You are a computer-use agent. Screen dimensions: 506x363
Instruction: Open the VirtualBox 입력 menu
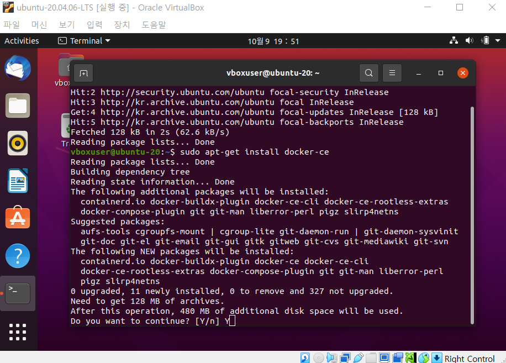(94, 25)
